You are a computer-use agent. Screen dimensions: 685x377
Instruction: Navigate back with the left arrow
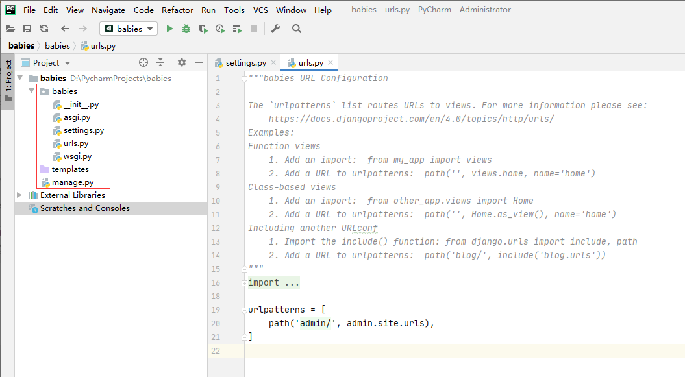point(65,29)
